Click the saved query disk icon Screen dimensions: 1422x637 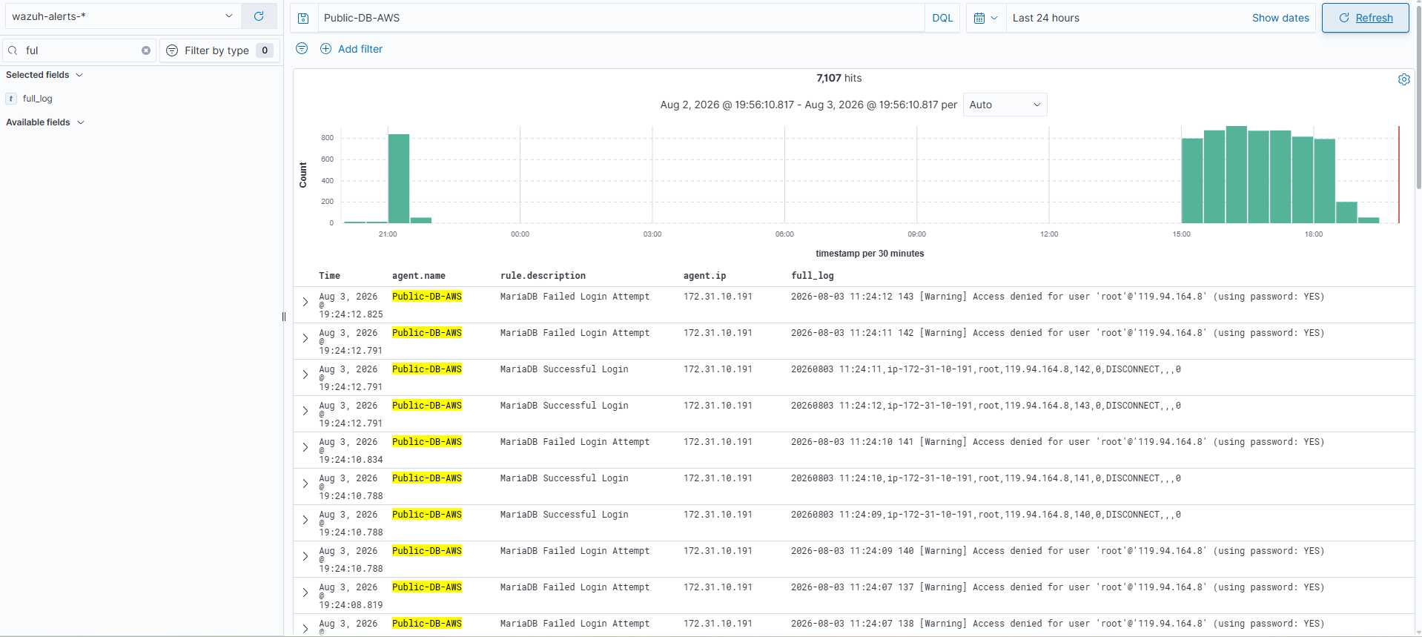(x=303, y=18)
